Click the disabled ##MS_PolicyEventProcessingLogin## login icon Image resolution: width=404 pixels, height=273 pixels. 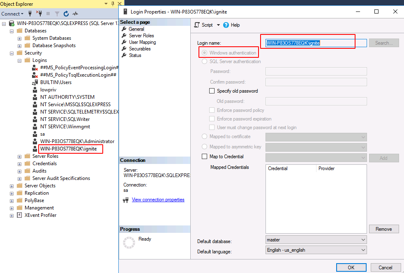pyautogui.click(x=35, y=68)
